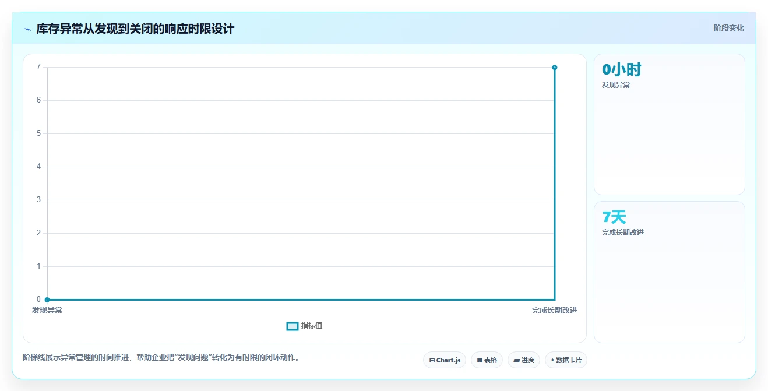
Task: Click the 7天 value text
Action: [614, 217]
